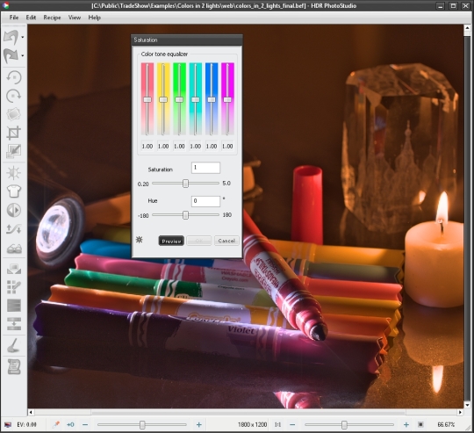This screenshot has height=433, width=474.
Task: Select the eyedropper tool in status bar
Action: (56, 424)
